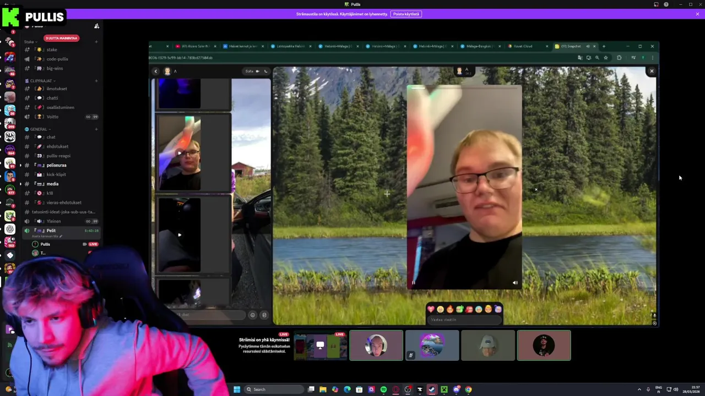Open the snap thumbnail with the face in chat
Viewport: 705px width, 396px height.
pos(180,153)
